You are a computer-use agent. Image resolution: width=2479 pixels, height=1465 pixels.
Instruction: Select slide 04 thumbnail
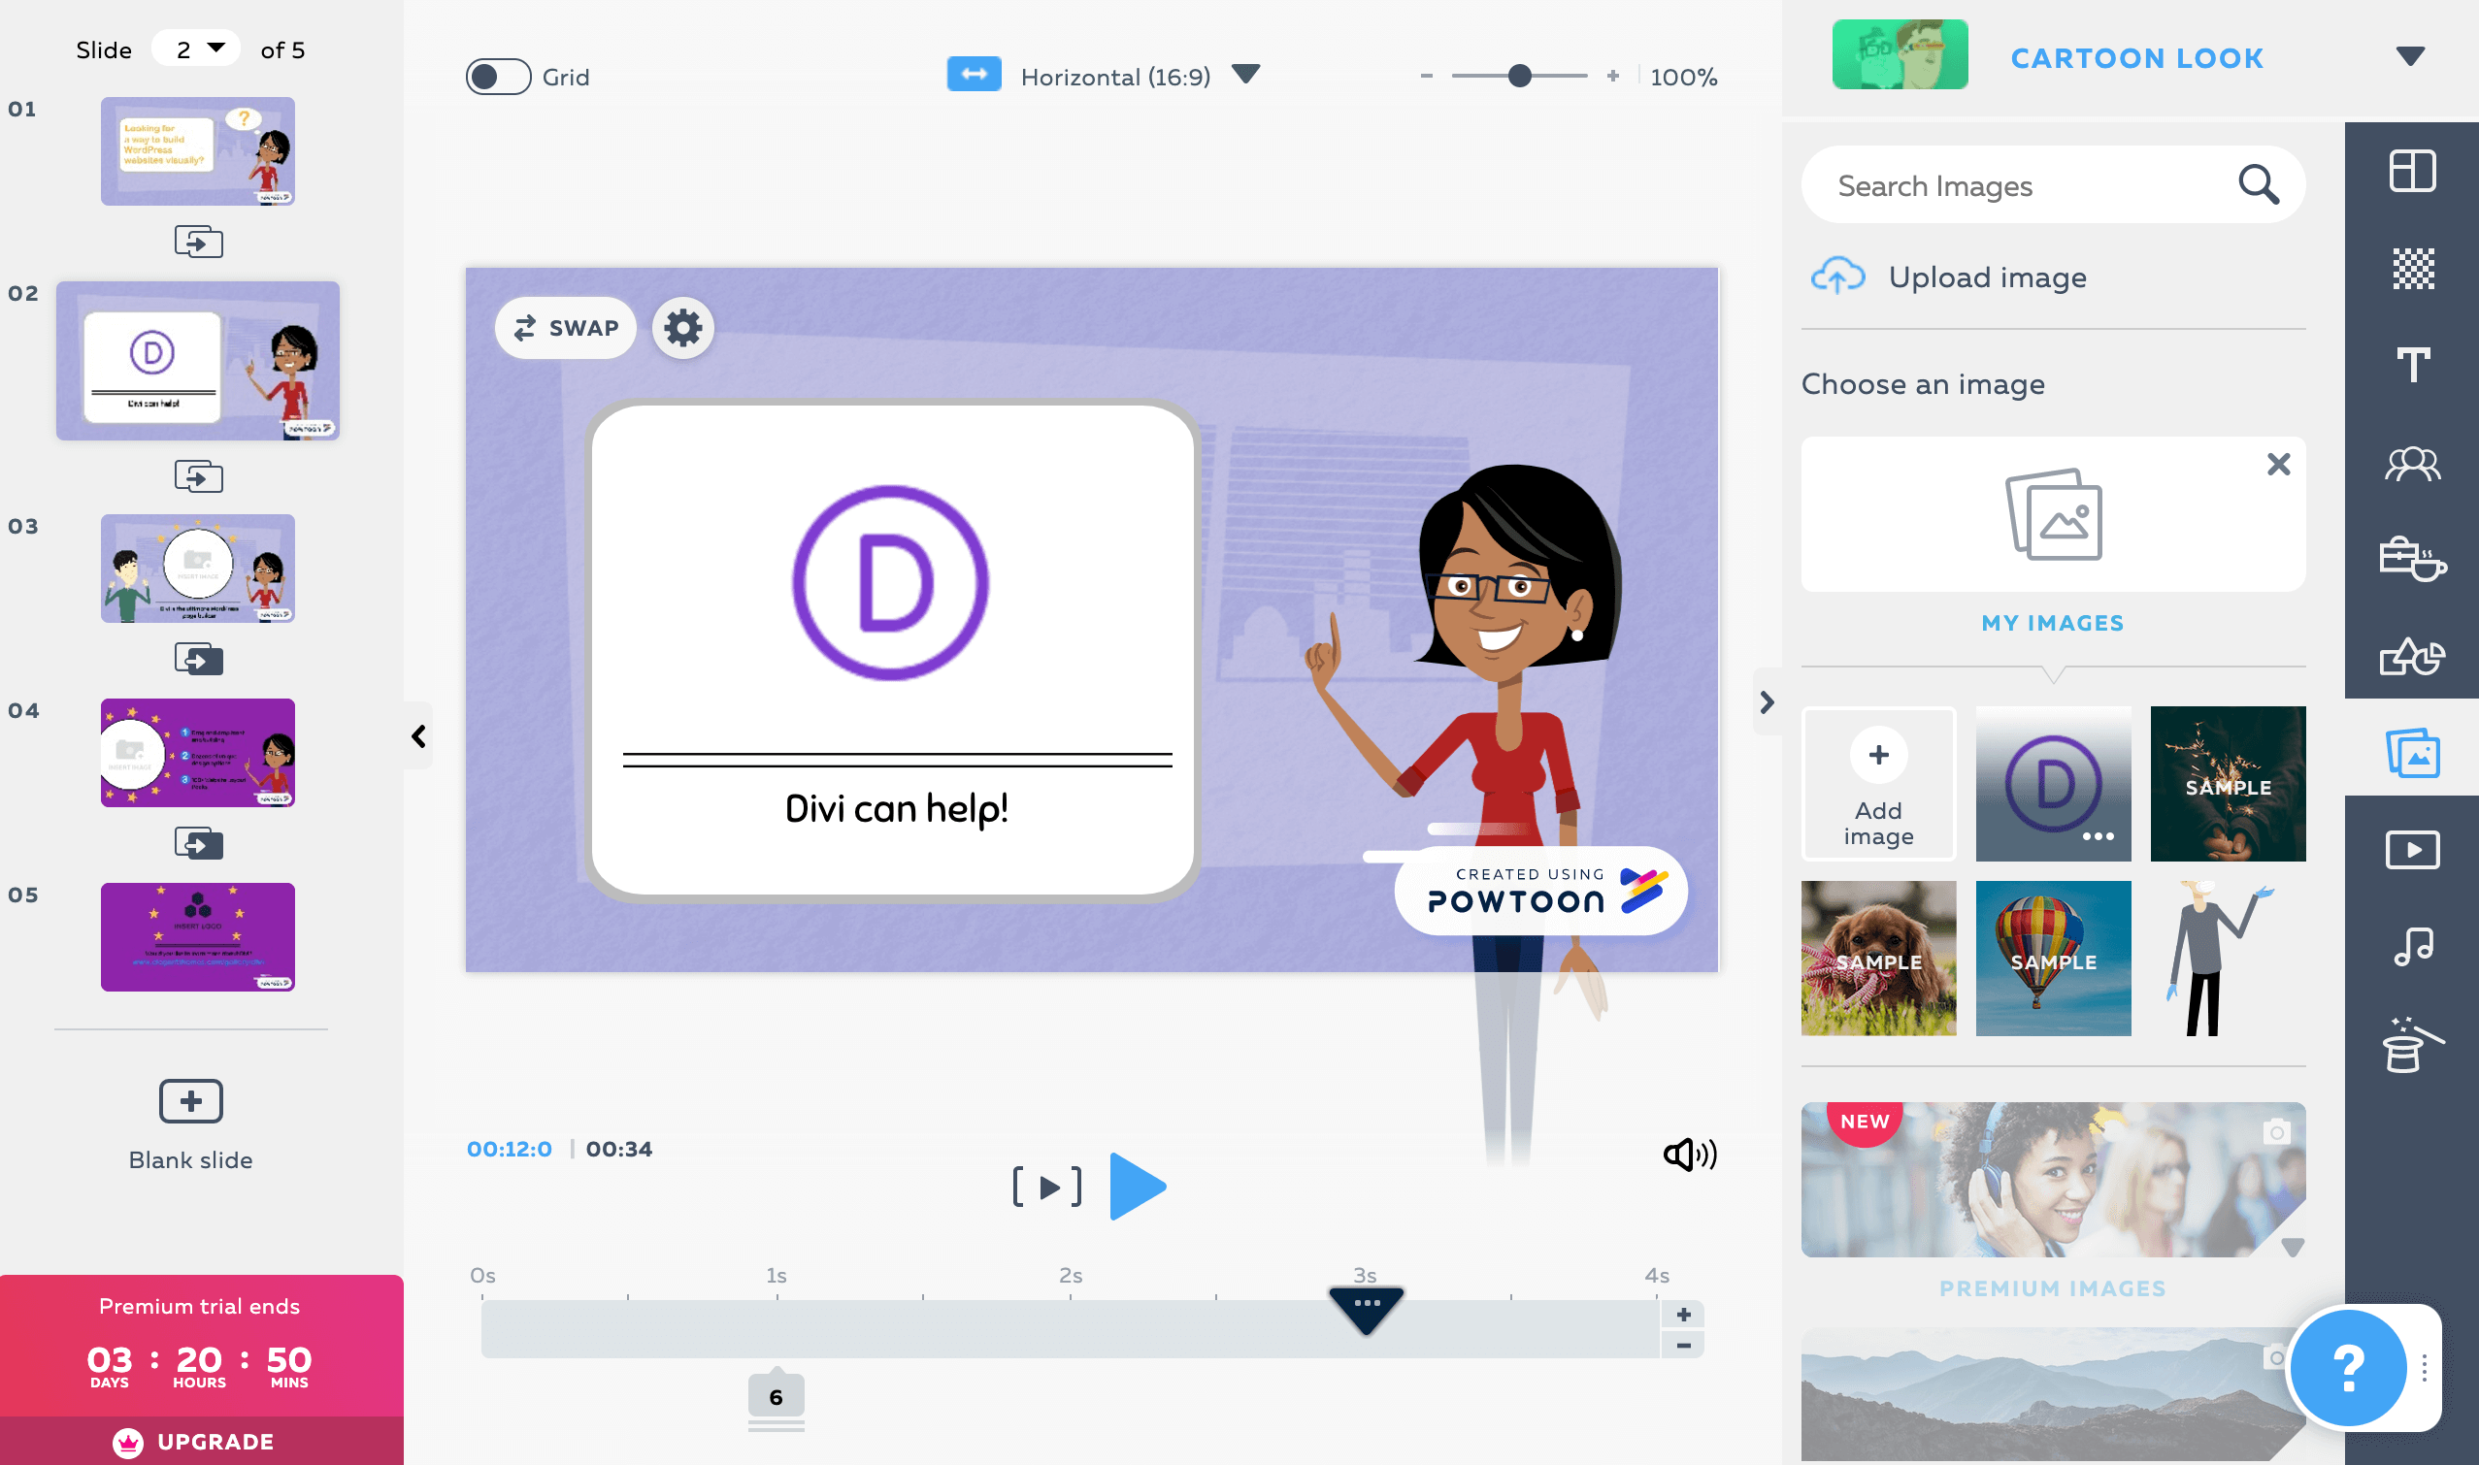click(197, 752)
